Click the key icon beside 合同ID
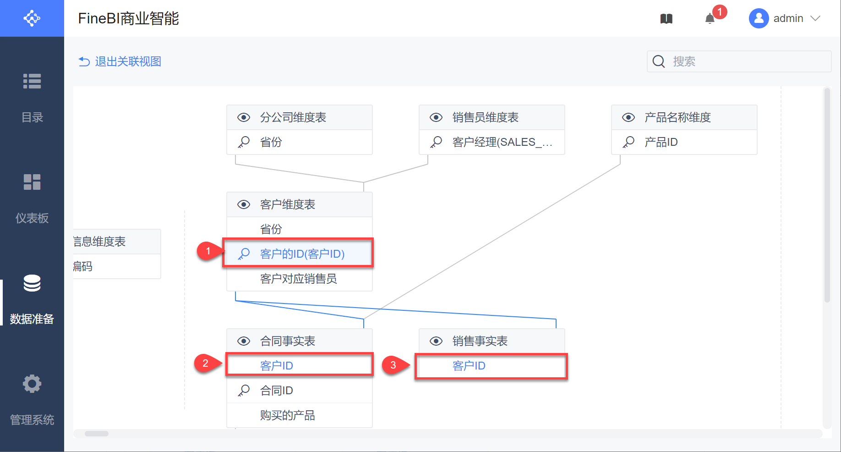This screenshot has width=841, height=452. click(244, 391)
